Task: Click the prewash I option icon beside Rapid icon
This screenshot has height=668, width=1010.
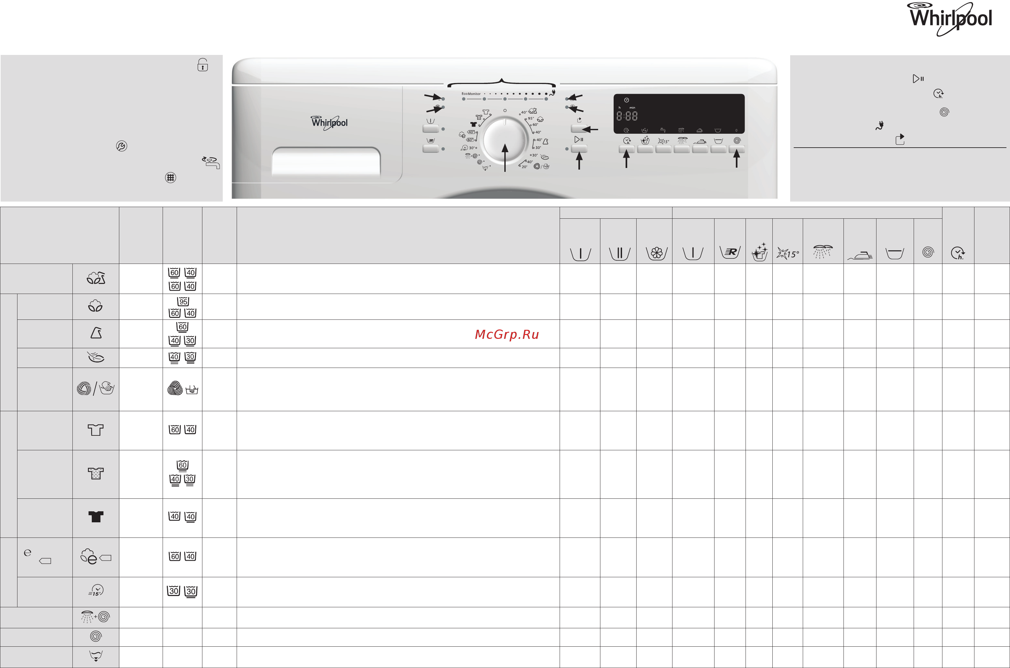Action: [x=693, y=254]
